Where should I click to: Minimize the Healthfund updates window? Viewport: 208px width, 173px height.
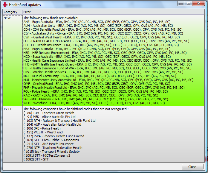[x=181, y=4]
